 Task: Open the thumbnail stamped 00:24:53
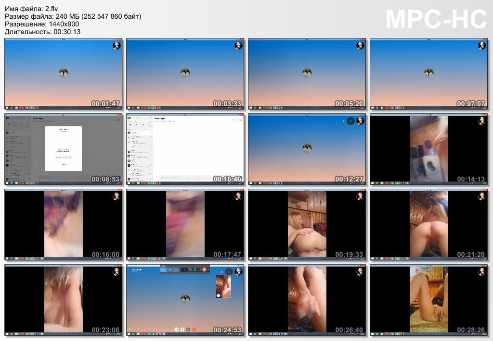pyautogui.click(x=185, y=300)
